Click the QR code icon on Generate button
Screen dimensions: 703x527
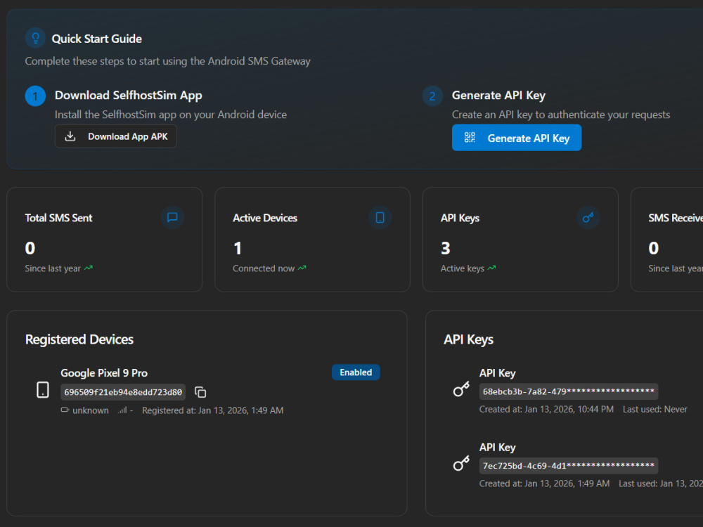pyautogui.click(x=470, y=138)
